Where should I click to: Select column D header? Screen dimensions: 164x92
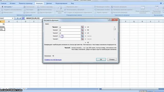[26, 21]
